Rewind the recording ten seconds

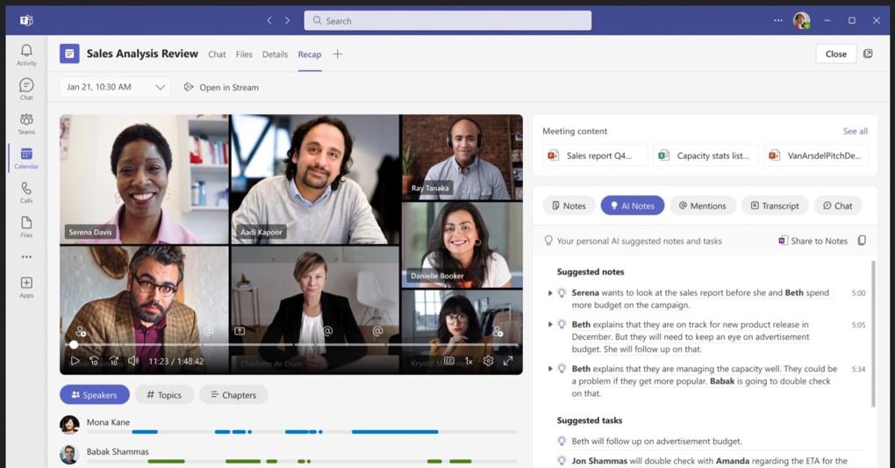(94, 361)
